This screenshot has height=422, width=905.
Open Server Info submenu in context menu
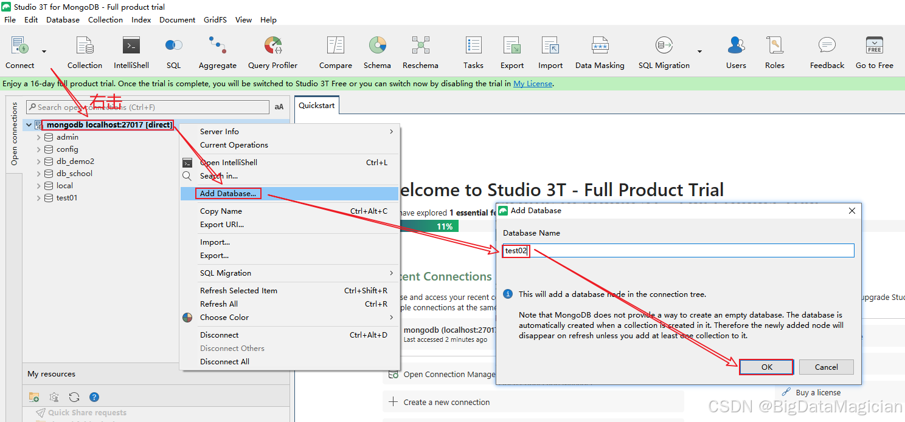290,131
